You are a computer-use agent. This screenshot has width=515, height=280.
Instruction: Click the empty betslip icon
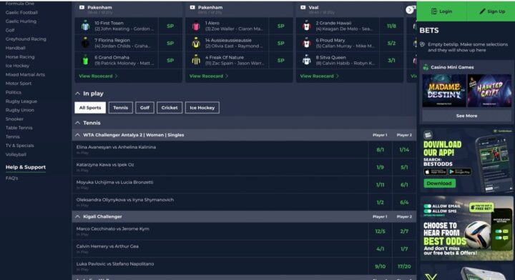point(423,44)
